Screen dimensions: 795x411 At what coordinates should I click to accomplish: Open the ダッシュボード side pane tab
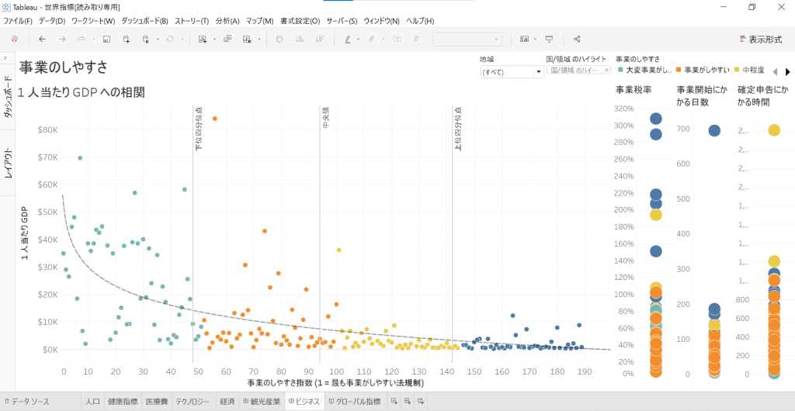(8, 97)
